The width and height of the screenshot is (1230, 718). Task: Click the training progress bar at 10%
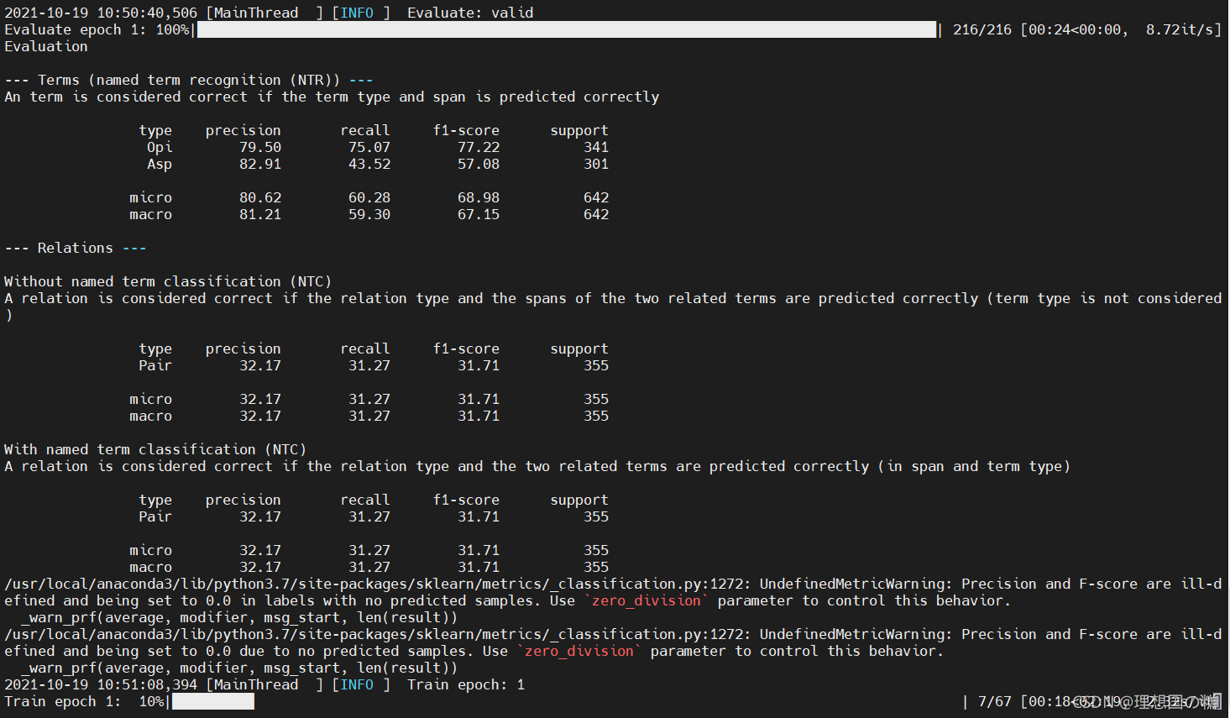213,701
